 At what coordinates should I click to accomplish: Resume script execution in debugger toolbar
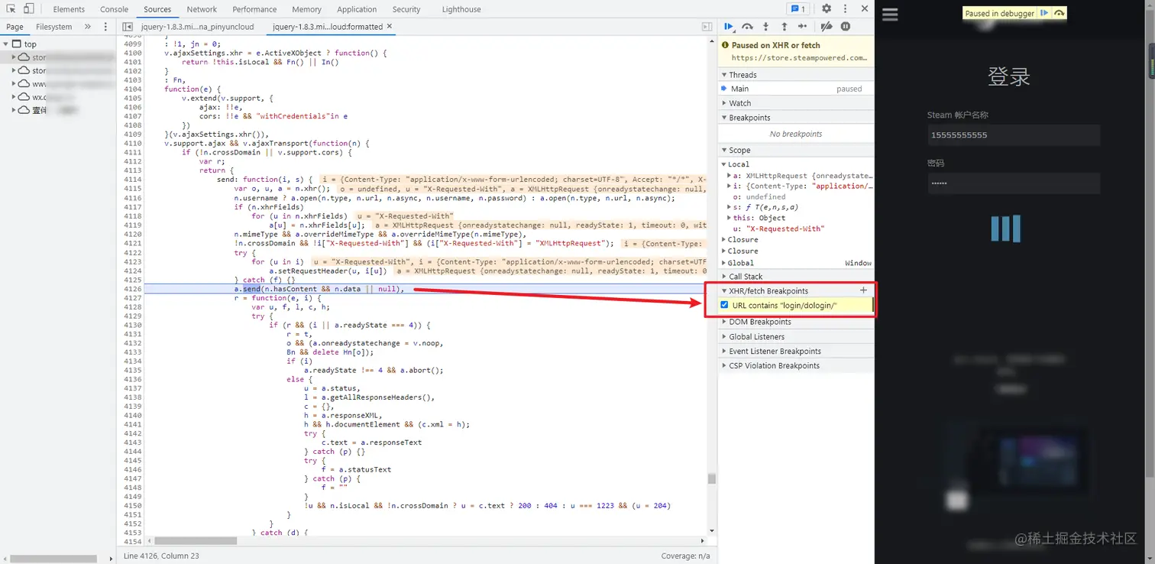tap(729, 27)
